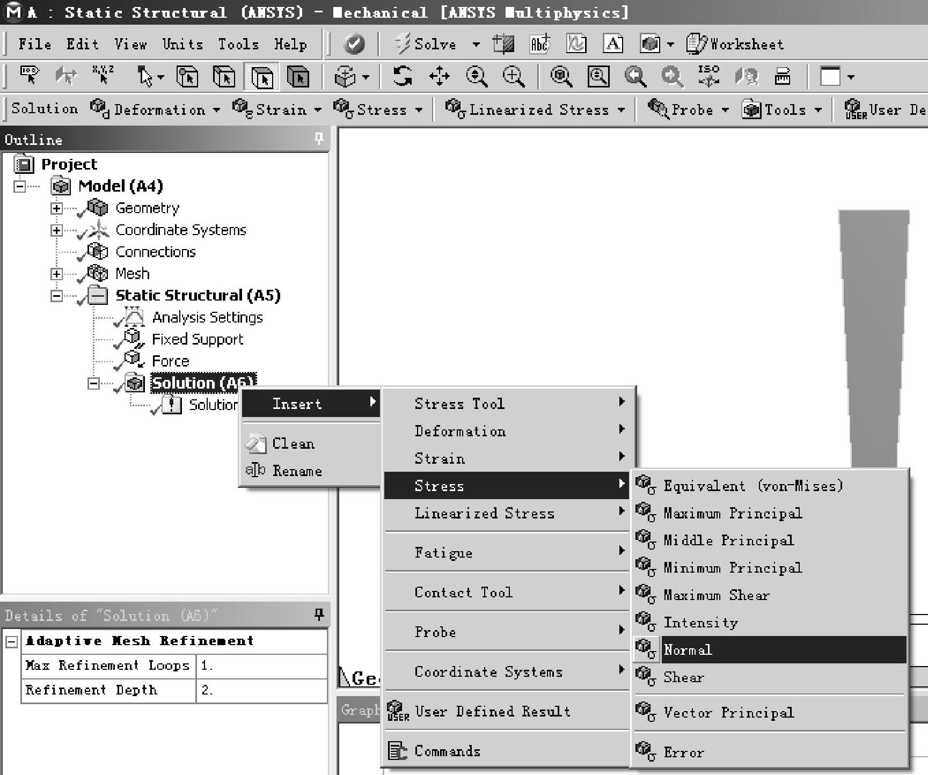Image resolution: width=928 pixels, height=775 pixels.
Task: Set the ISO isometric view
Action: [708, 76]
